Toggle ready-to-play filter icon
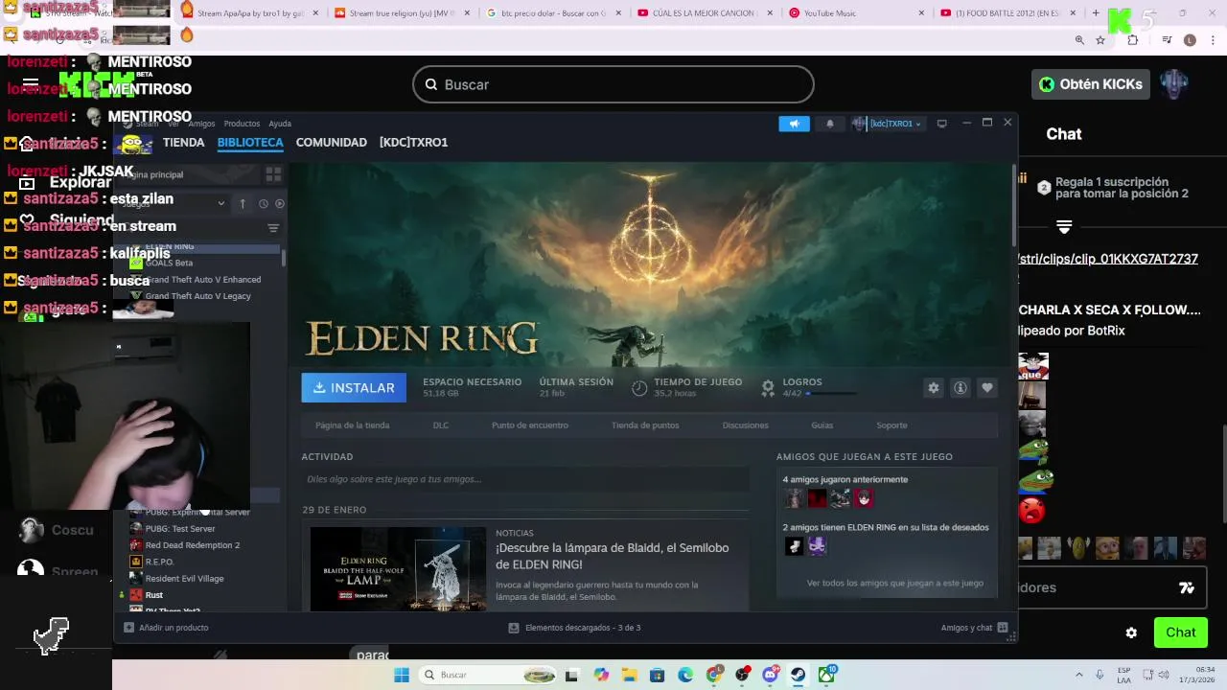The height and width of the screenshot is (690, 1227). [280, 203]
